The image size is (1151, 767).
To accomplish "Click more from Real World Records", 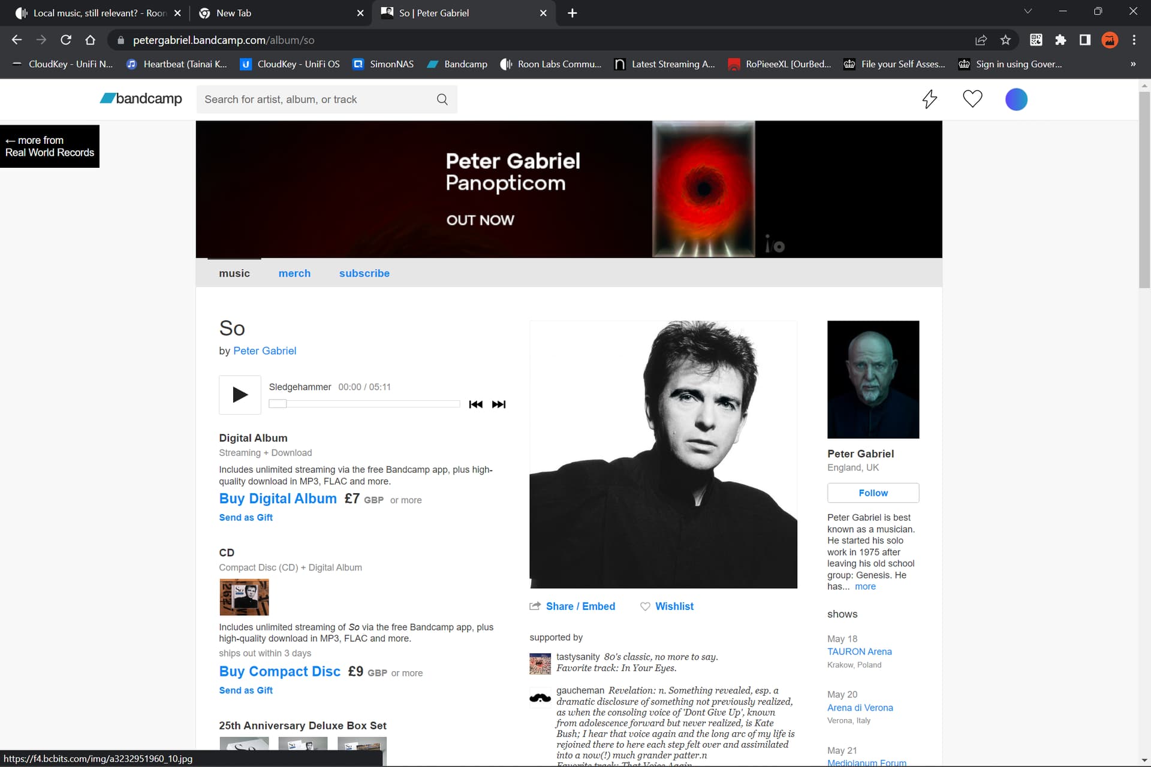I will 50,146.
